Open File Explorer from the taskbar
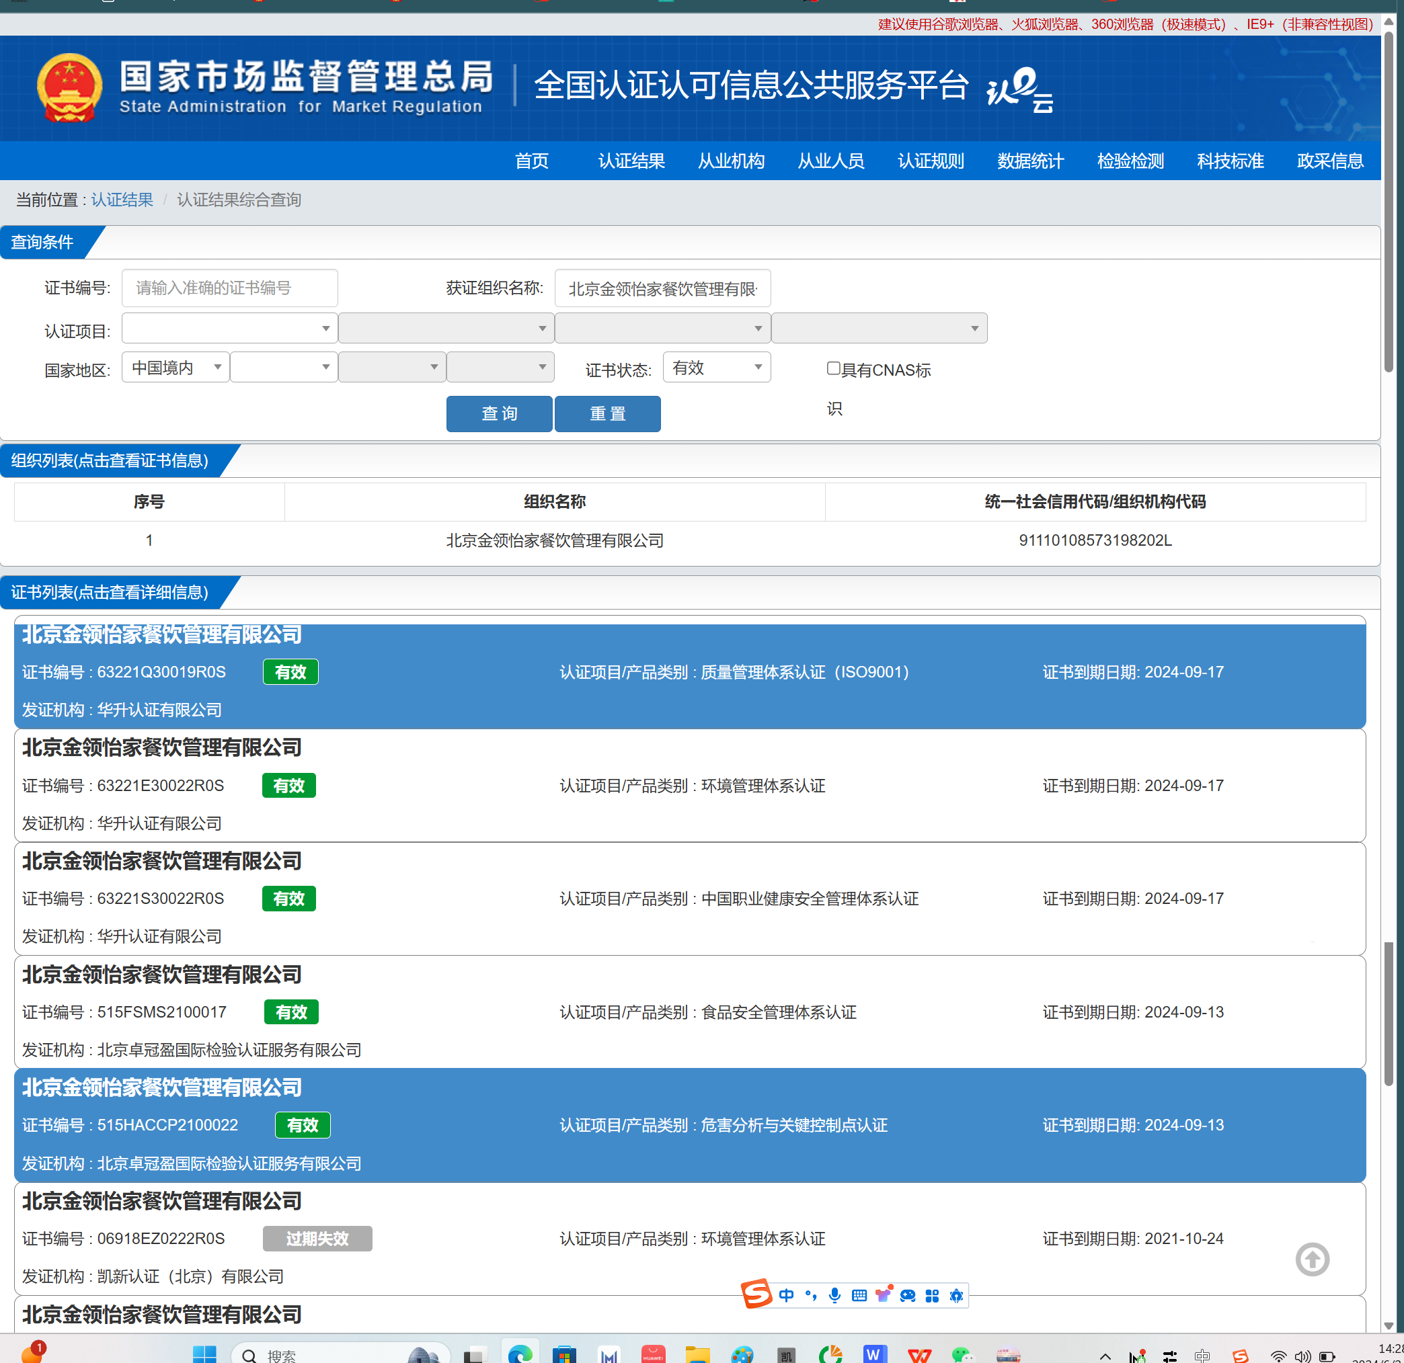This screenshot has height=1363, width=1404. coord(697,1354)
